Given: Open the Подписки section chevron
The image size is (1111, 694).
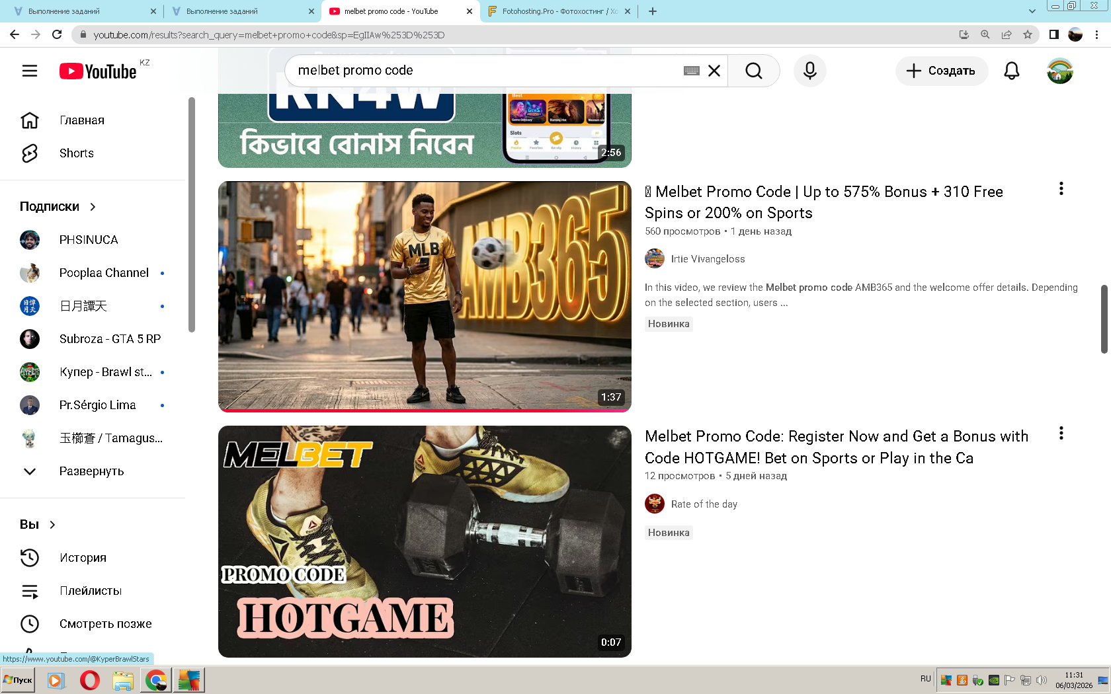Looking at the screenshot, I should (93, 207).
